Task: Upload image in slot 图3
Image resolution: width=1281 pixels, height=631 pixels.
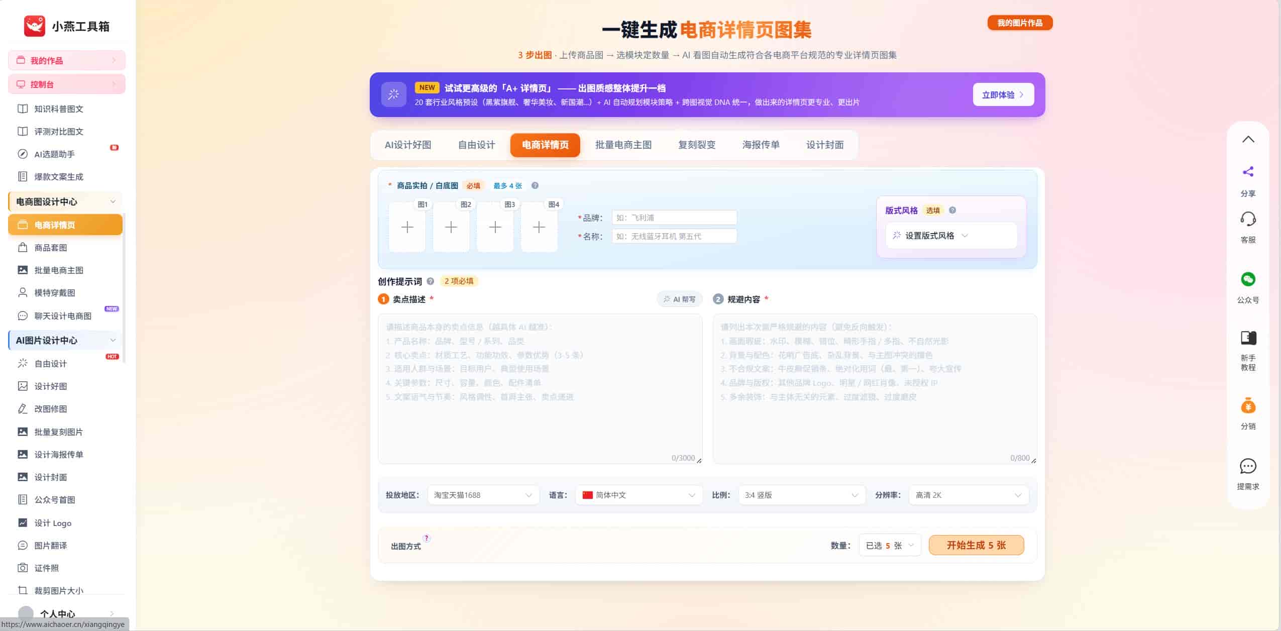Action: pos(495,227)
